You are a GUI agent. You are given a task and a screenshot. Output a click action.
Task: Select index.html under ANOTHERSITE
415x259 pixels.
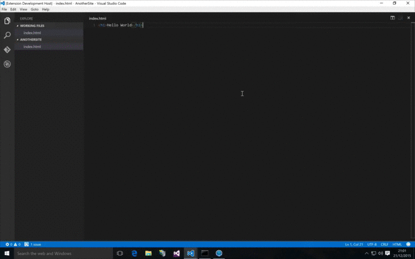tap(49, 47)
